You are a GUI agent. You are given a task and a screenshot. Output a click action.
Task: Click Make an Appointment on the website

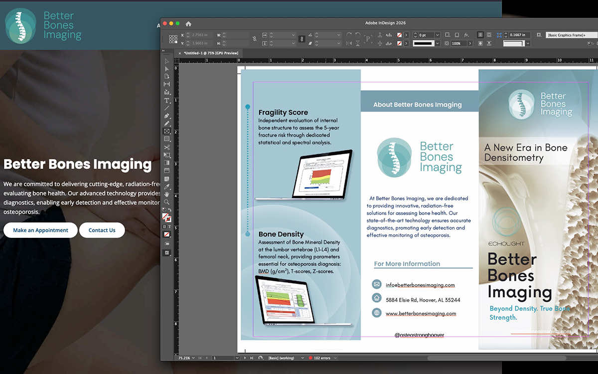pyautogui.click(x=40, y=230)
